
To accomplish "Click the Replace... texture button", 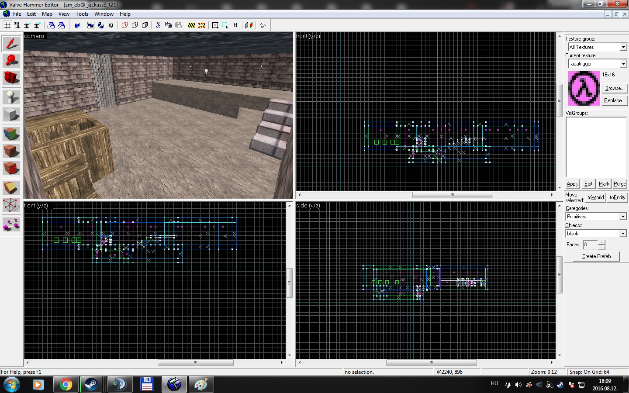I will point(615,100).
